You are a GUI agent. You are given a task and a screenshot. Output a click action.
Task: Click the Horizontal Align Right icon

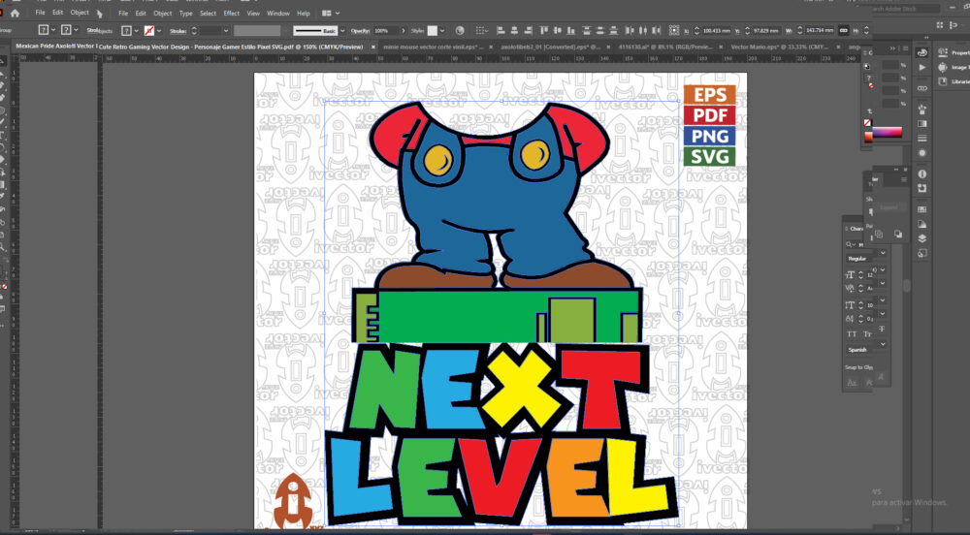(x=528, y=30)
